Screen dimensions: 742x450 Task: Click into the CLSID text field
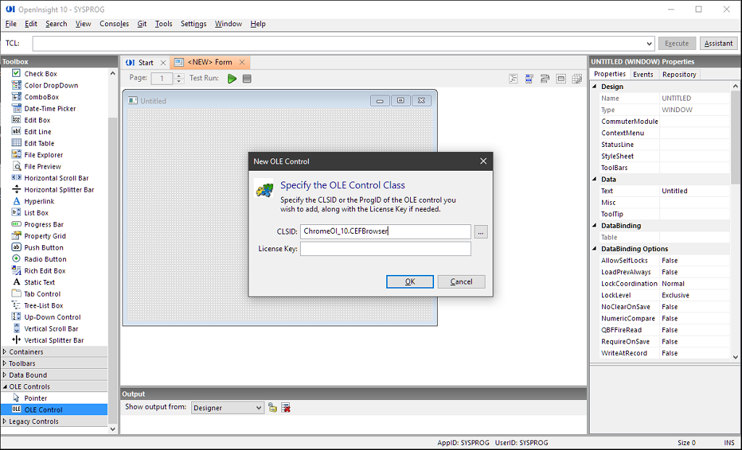(385, 232)
